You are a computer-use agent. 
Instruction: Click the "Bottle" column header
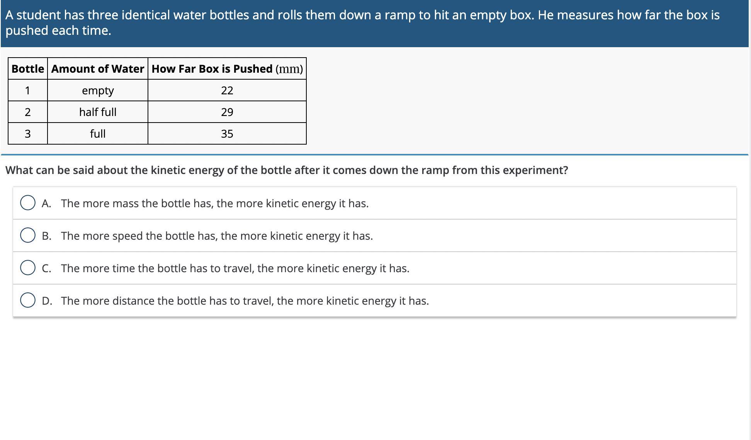coord(28,69)
